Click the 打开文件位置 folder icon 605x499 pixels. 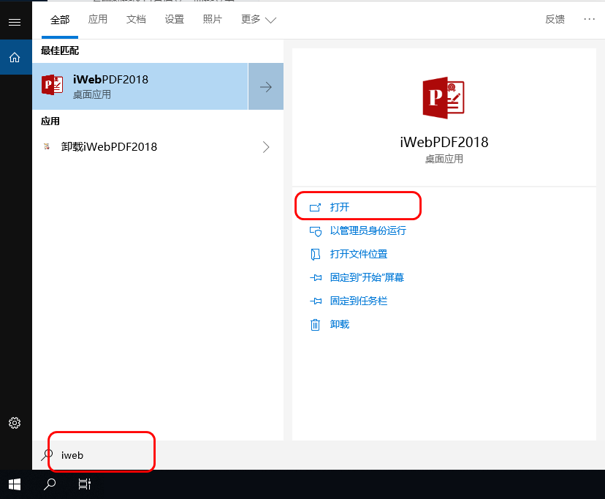click(317, 254)
